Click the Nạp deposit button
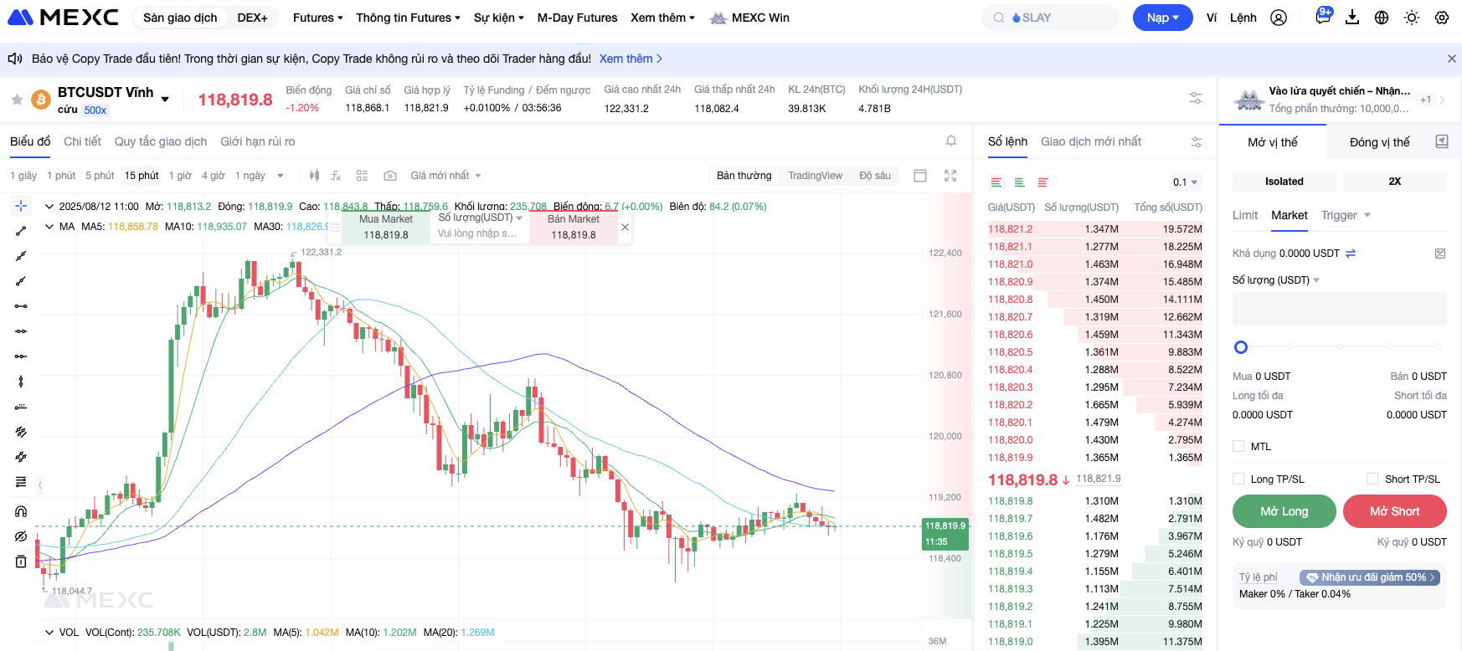This screenshot has width=1462, height=651. point(1162,18)
